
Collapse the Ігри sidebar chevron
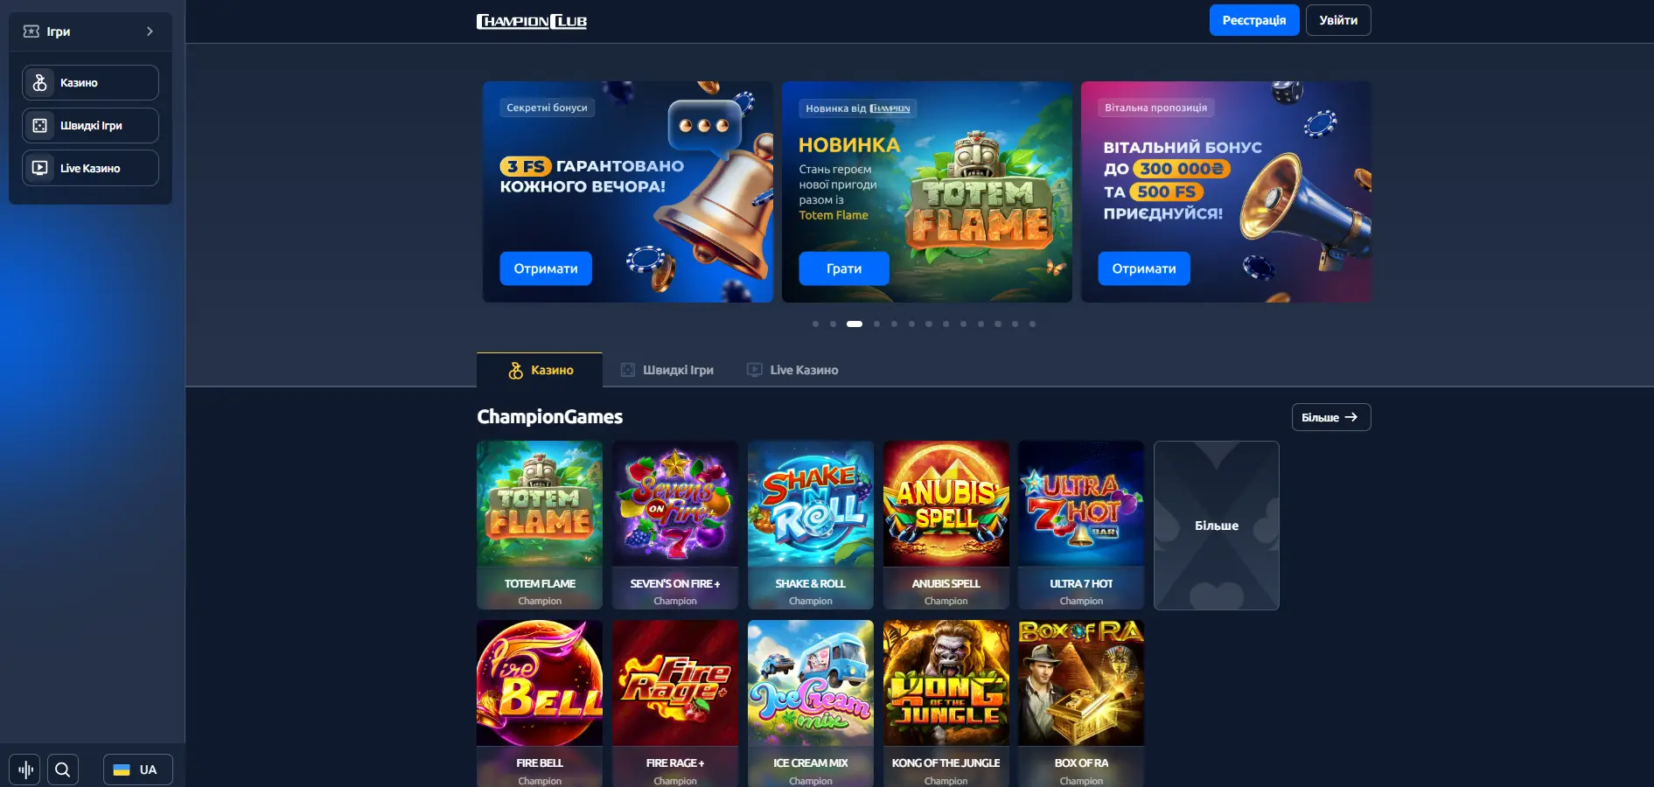point(150,31)
